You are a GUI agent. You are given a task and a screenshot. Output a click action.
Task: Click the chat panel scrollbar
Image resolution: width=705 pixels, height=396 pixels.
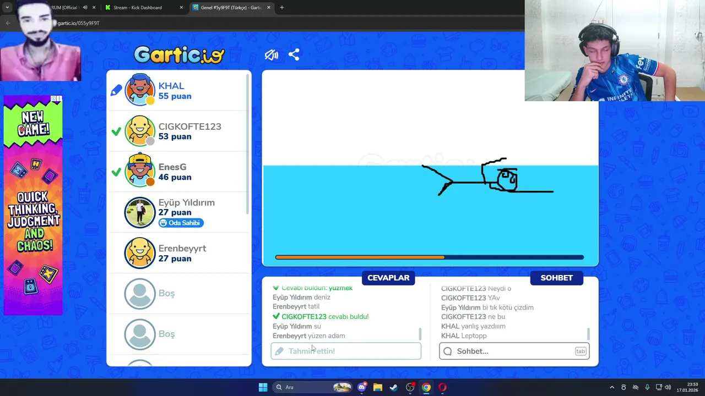pyautogui.click(x=588, y=334)
